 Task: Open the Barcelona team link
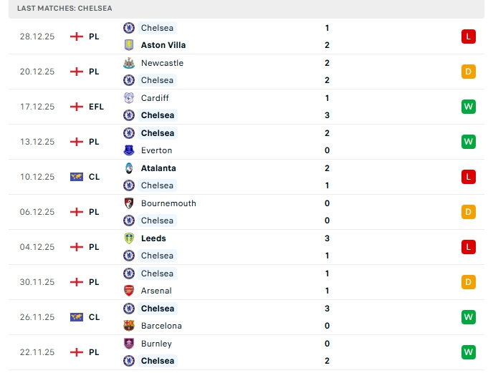coord(161,326)
